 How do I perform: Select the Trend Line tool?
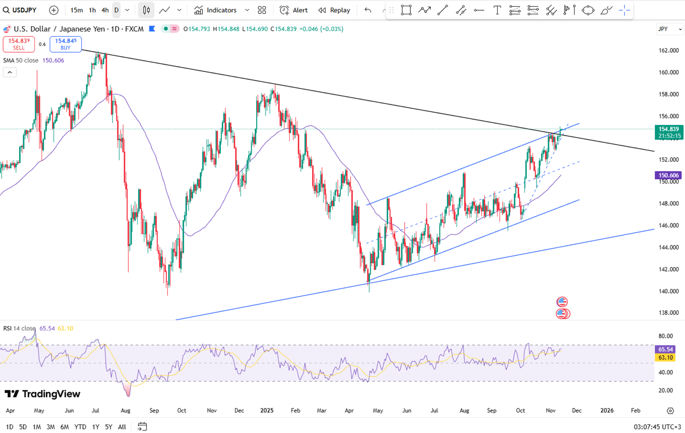[x=443, y=10]
